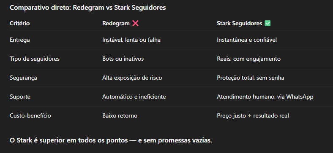
Task: Select the Bots ou inativos cell
Action: pos(123,59)
